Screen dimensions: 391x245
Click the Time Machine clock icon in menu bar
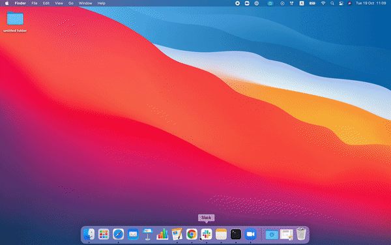click(282, 3)
